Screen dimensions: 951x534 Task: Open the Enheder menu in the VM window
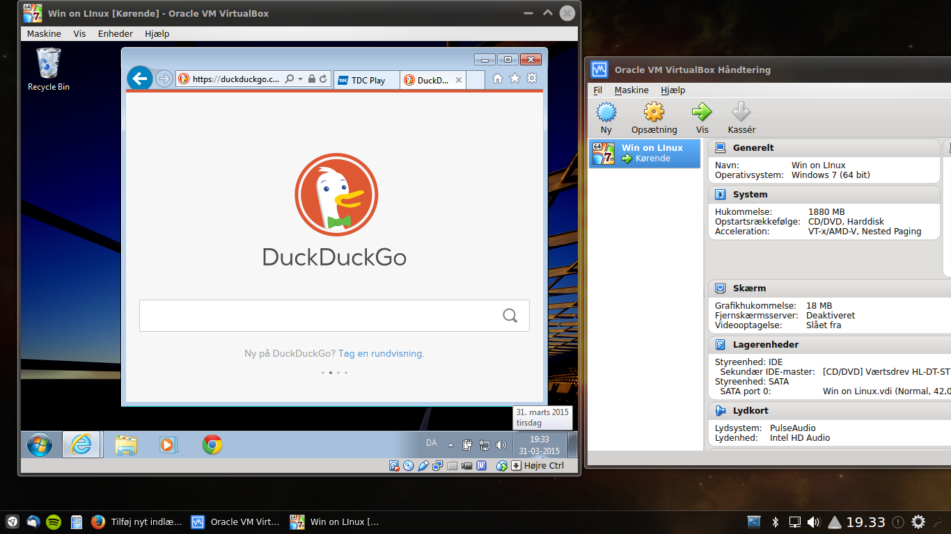(116, 33)
